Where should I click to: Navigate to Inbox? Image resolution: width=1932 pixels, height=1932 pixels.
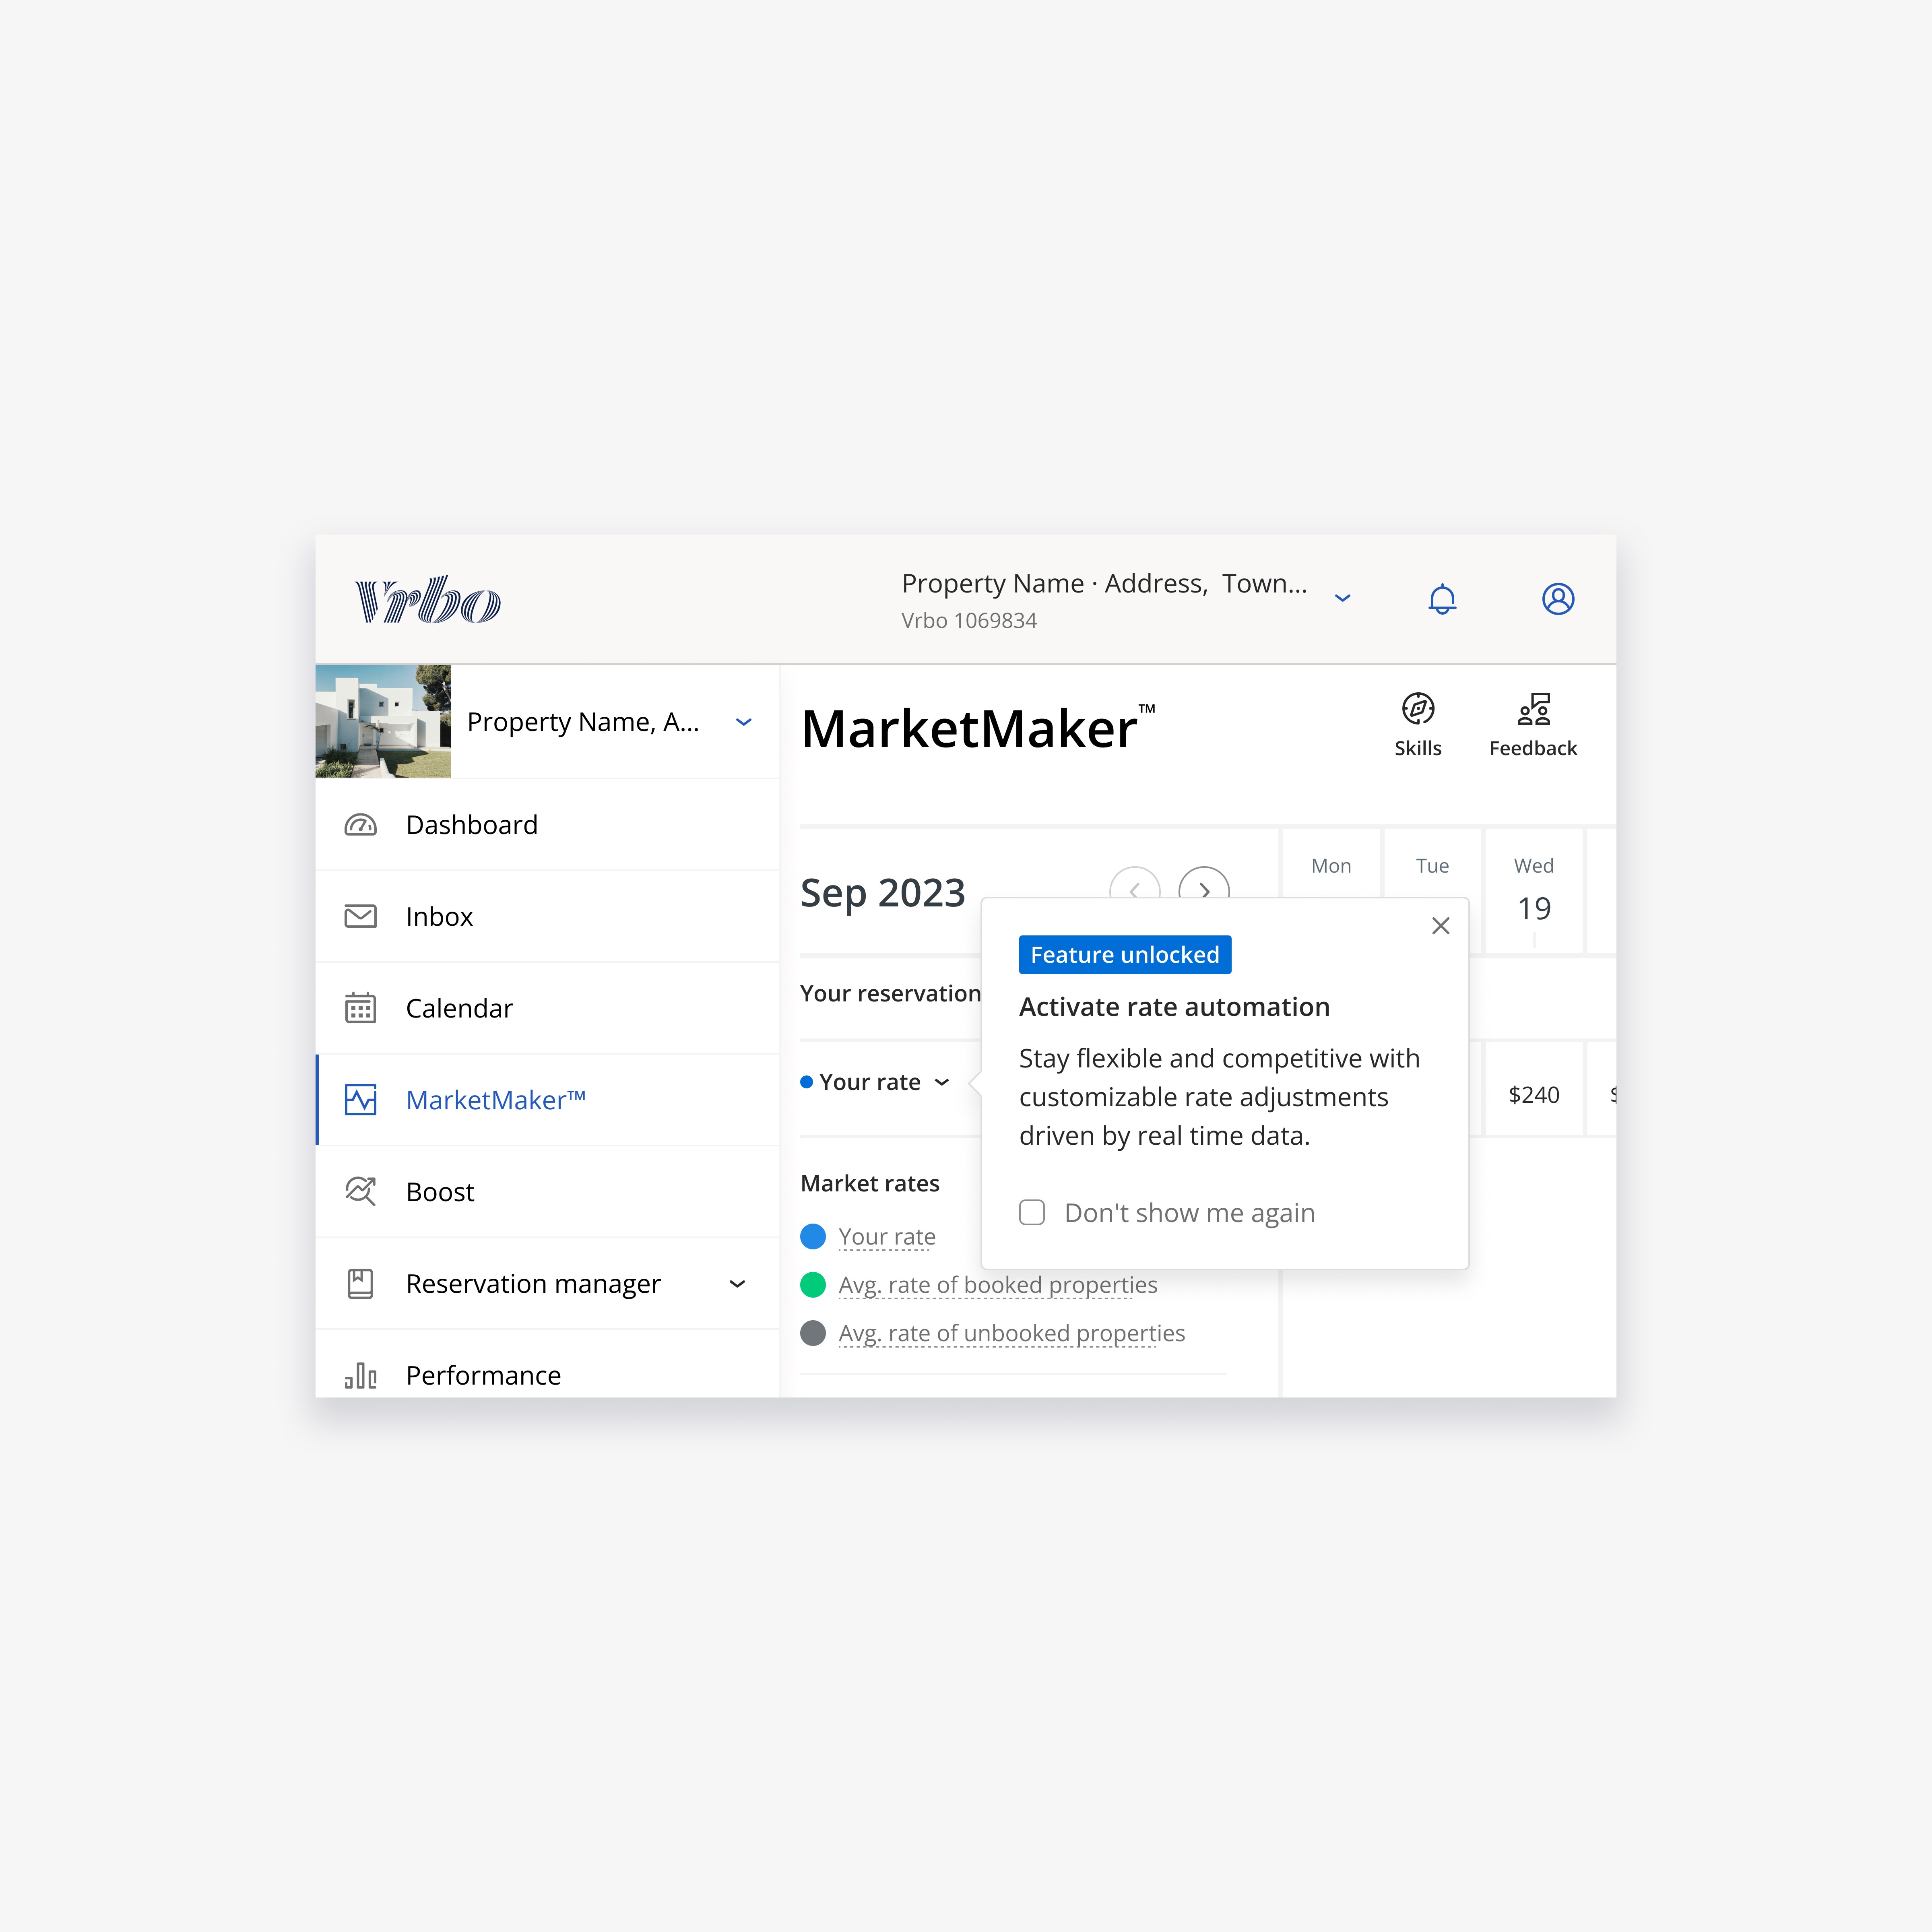[439, 917]
